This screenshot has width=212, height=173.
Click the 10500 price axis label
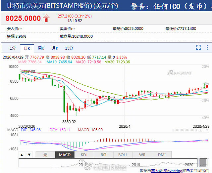[13, 66]
